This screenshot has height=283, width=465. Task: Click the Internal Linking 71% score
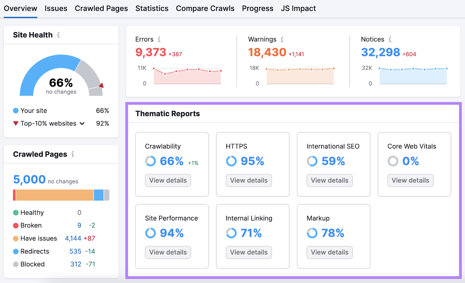click(x=251, y=233)
